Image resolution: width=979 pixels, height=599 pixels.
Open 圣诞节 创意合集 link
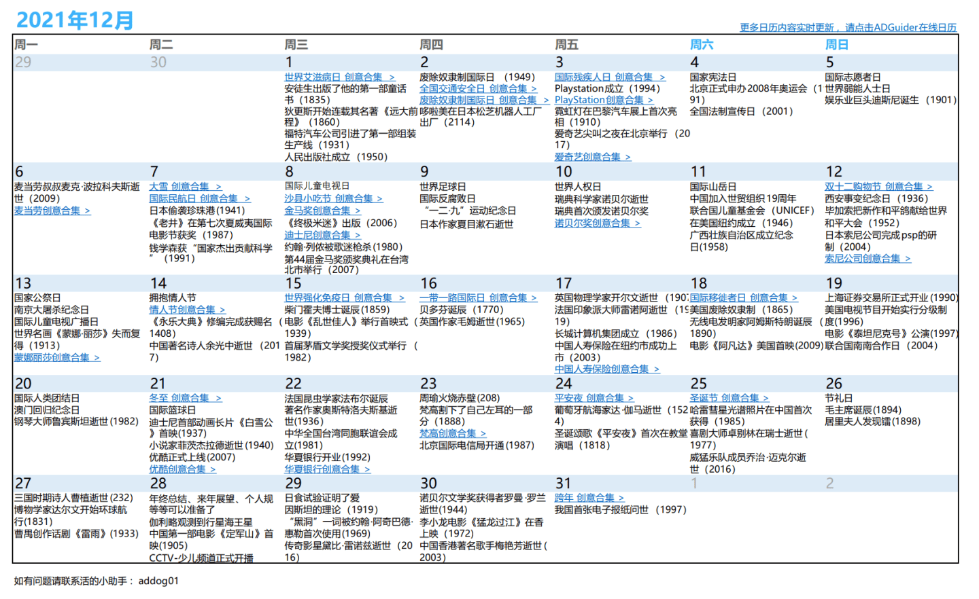[x=729, y=397]
